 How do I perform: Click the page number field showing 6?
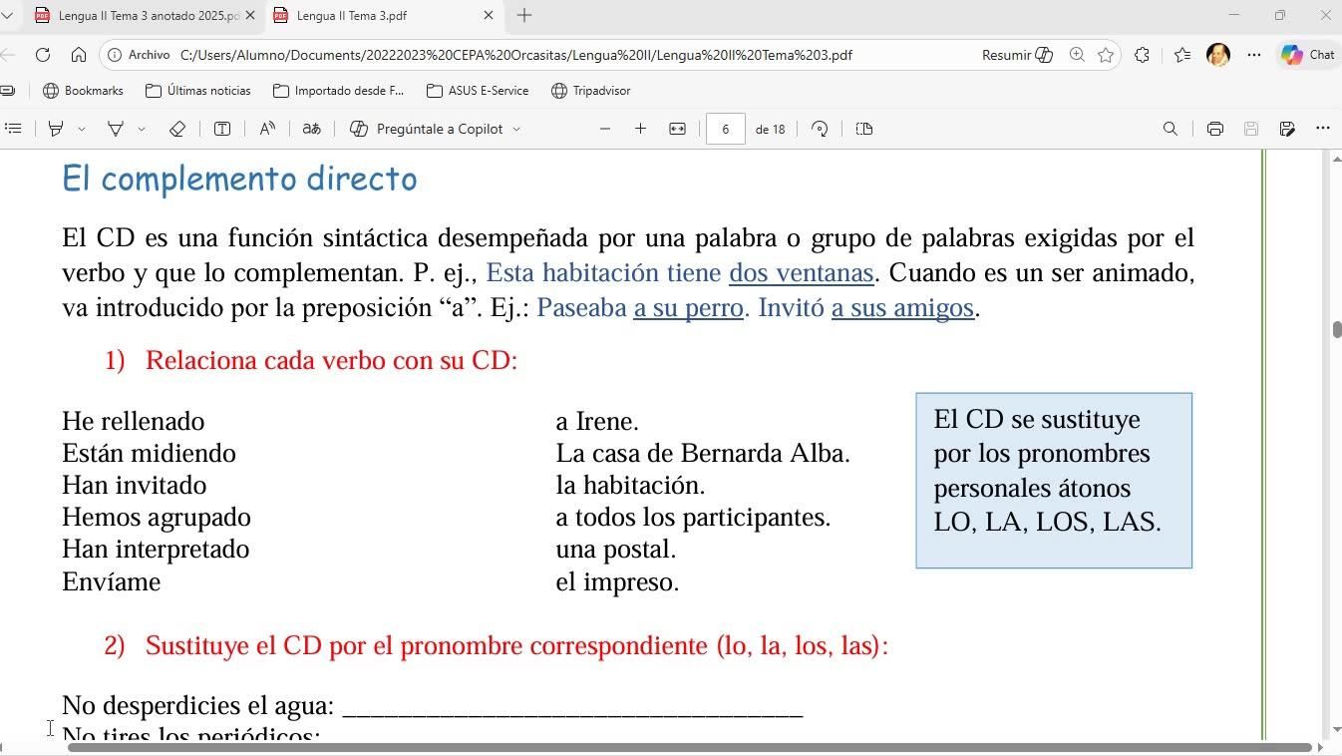[x=726, y=129]
